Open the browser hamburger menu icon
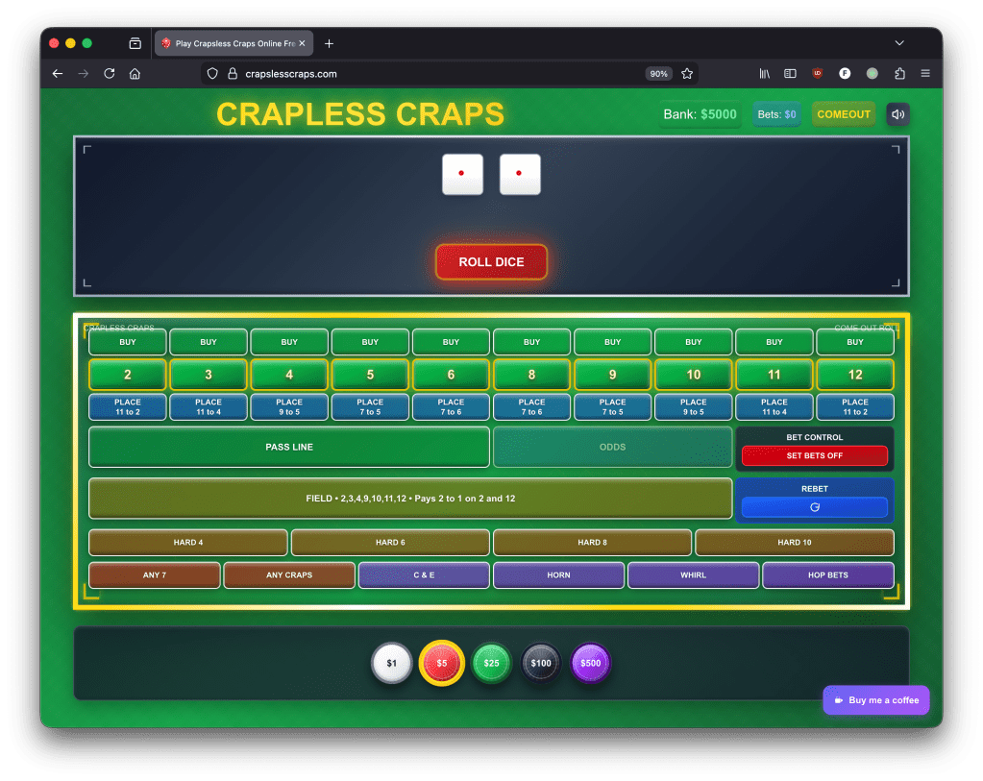 click(924, 73)
